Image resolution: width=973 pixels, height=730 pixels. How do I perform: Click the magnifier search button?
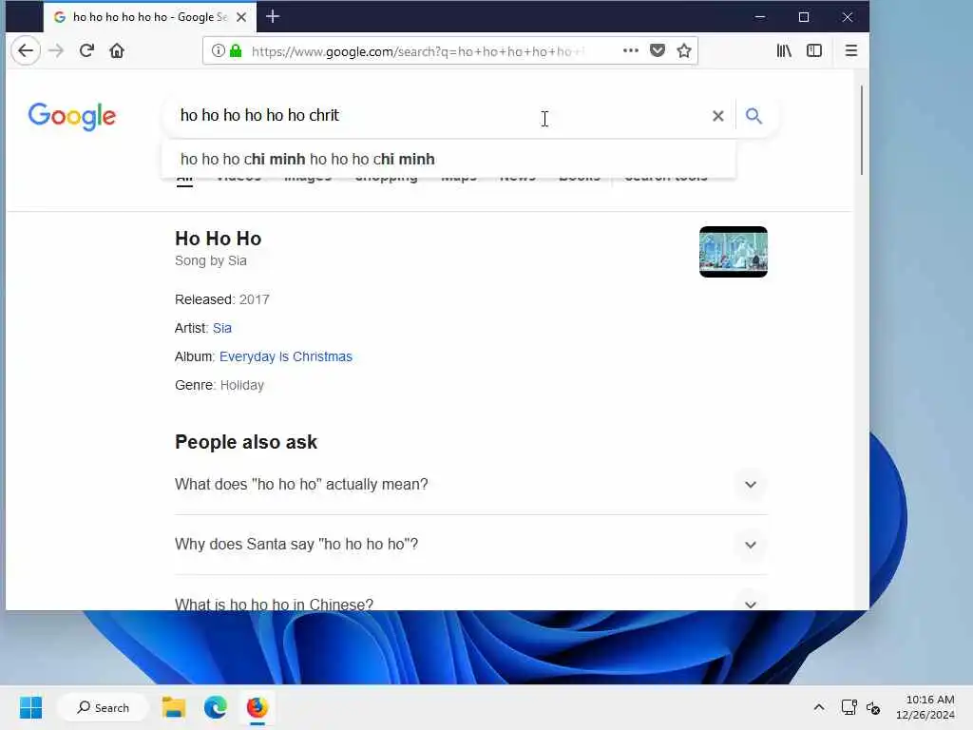pos(754,116)
